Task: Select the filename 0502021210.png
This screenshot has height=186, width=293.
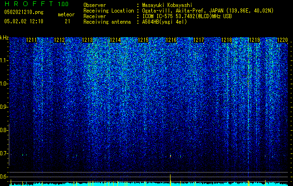Action: pyautogui.click(x=24, y=13)
